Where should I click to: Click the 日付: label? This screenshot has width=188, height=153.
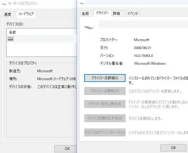click(x=104, y=48)
